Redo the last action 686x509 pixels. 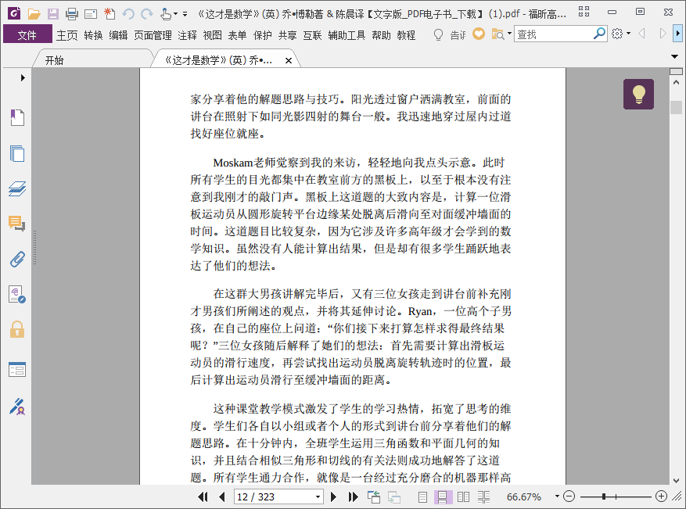pyautogui.click(x=146, y=14)
